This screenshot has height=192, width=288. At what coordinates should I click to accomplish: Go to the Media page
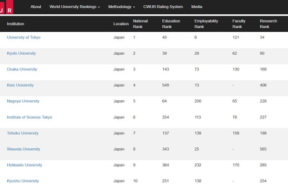tap(197, 7)
